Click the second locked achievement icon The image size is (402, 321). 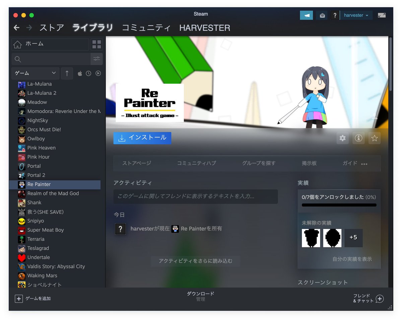[x=332, y=238]
